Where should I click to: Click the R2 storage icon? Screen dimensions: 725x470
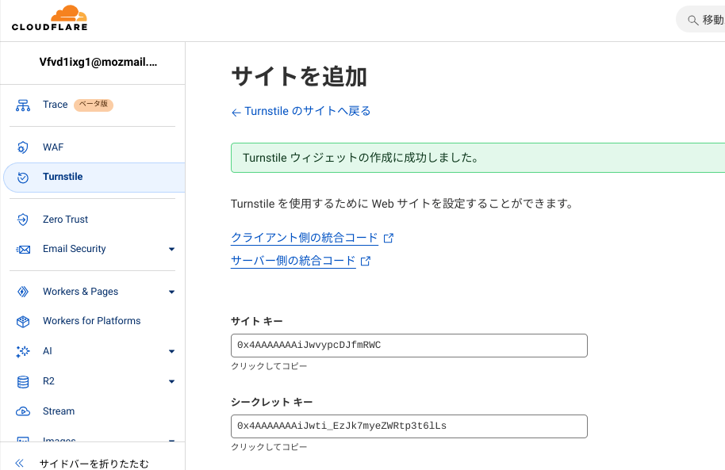pos(23,381)
